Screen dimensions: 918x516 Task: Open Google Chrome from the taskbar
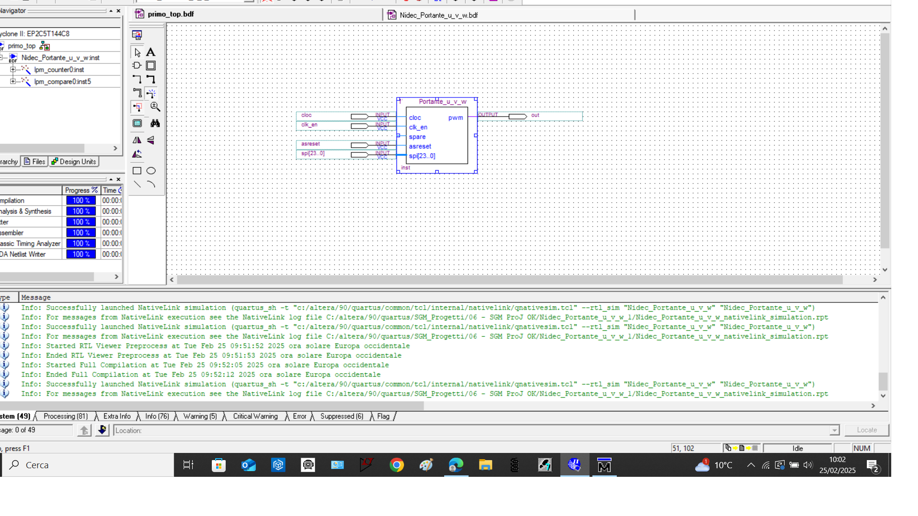(x=396, y=465)
